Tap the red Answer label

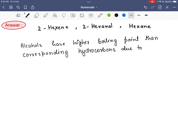coord(14,25)
